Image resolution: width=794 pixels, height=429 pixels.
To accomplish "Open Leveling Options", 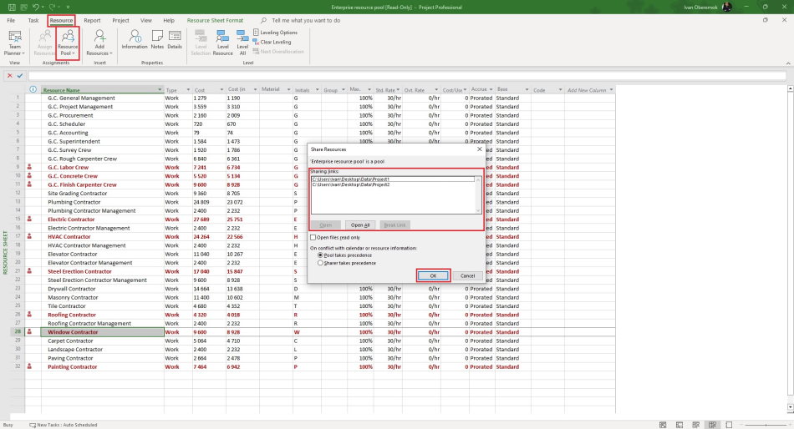I will tap(275, 33).
